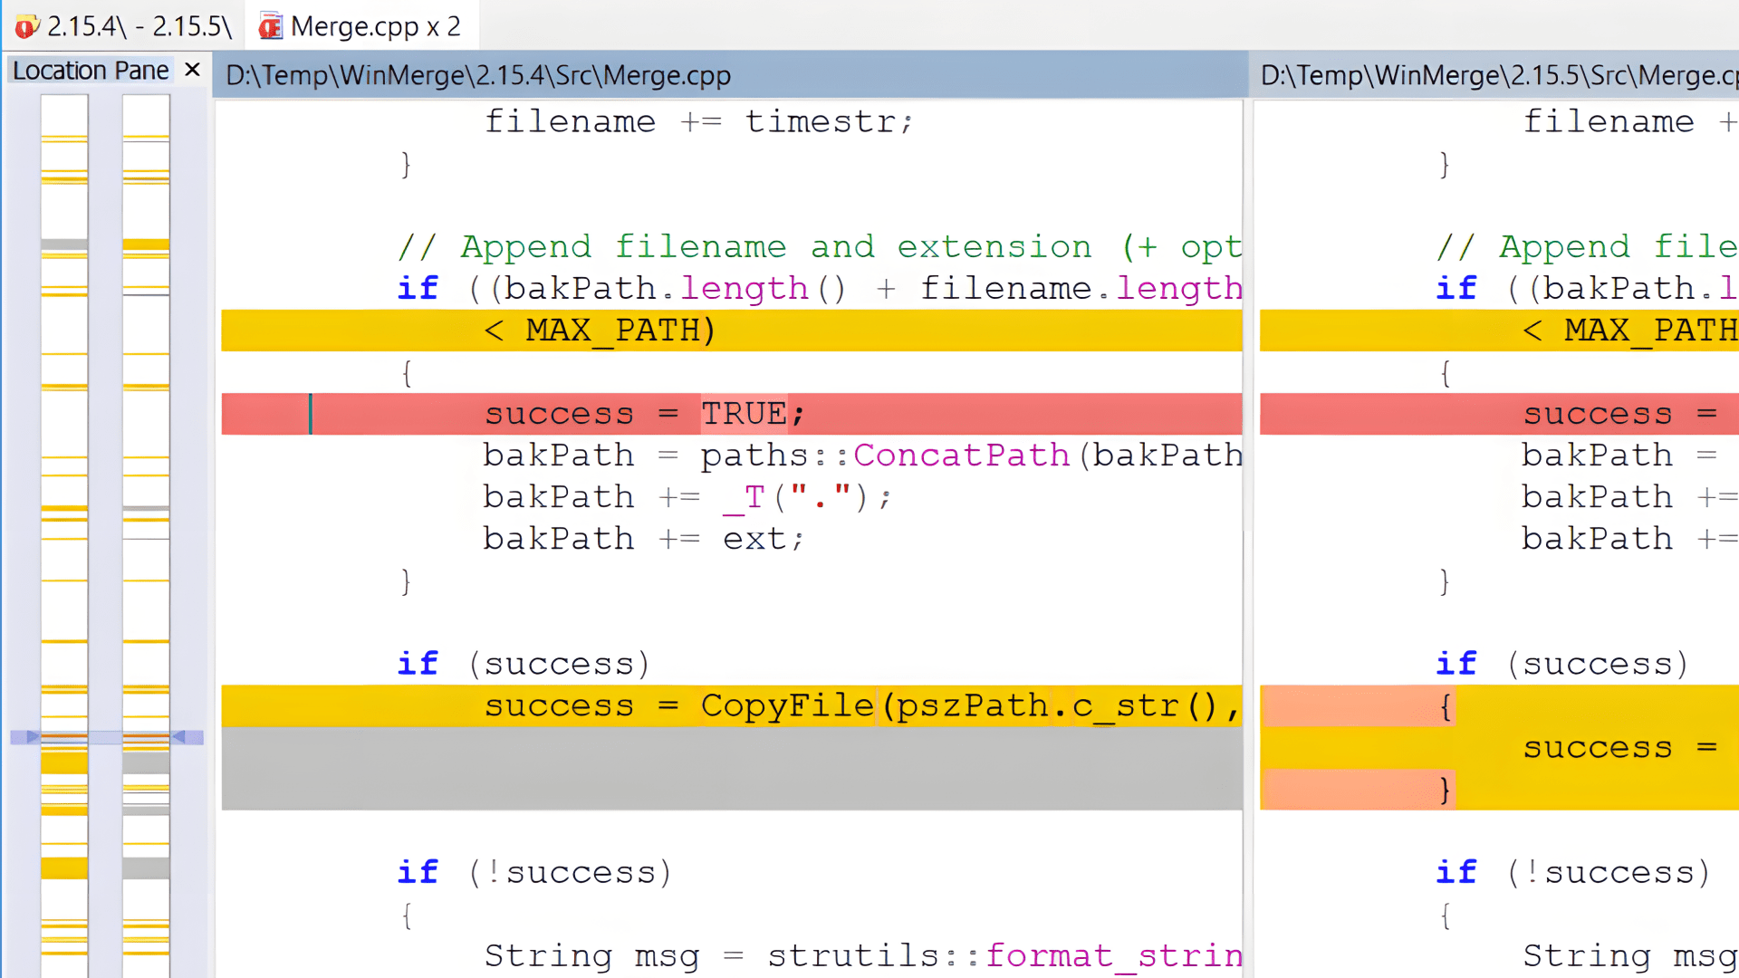This screenshot has width=1739, height=978.
Task: Click the yellow '< MAX_PATH)' line in the left pane
Action: (x=732, y=331)
